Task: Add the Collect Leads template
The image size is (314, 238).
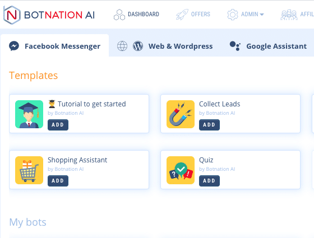Action: coord(209,125)
